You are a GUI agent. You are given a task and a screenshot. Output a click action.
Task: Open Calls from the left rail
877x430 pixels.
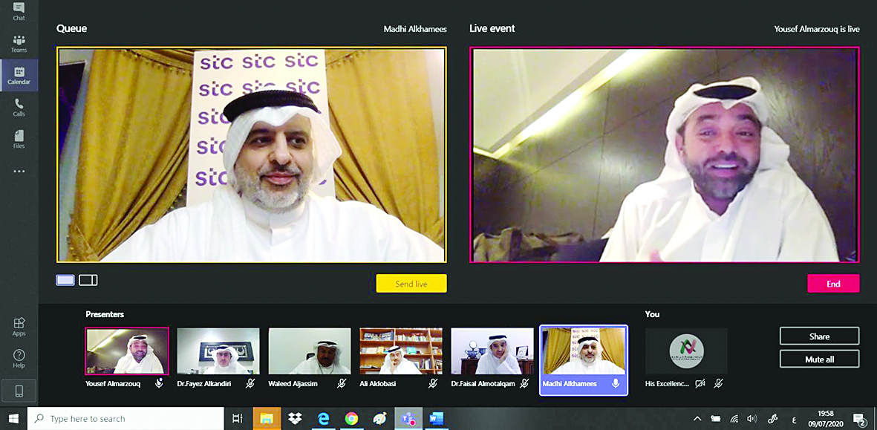click(x=19, y=107)
